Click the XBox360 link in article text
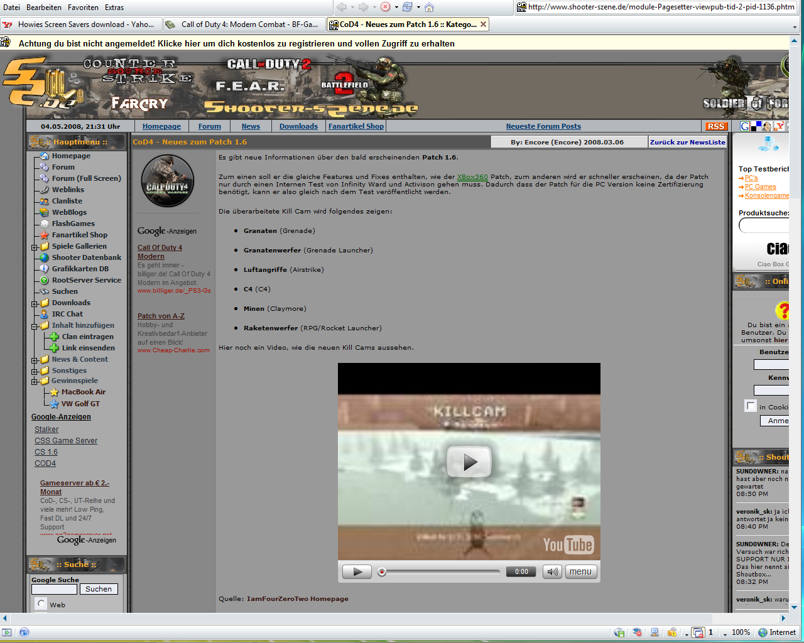Viewport: 804px width, 643px height. (472, 177)
